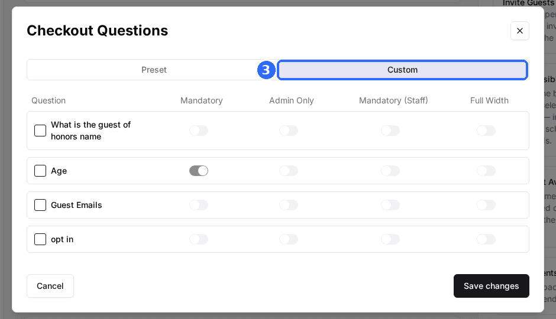Toggle Full Width for Age
Screen dimensions: 556x319
click(486, 171)
